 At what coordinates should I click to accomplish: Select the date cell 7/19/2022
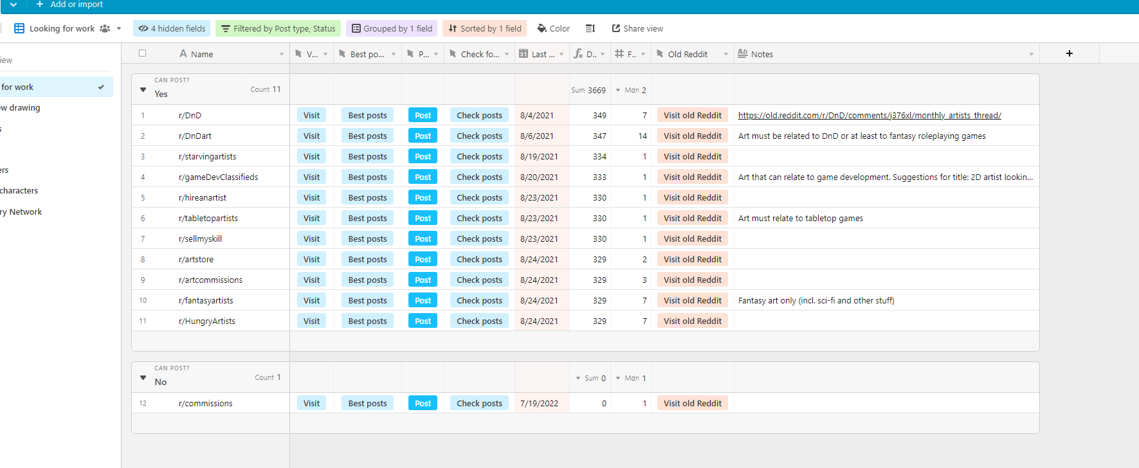tap(542, 403)
